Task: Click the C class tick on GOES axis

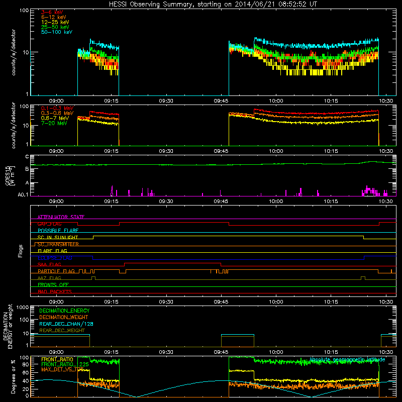Action: pos(27,156)
